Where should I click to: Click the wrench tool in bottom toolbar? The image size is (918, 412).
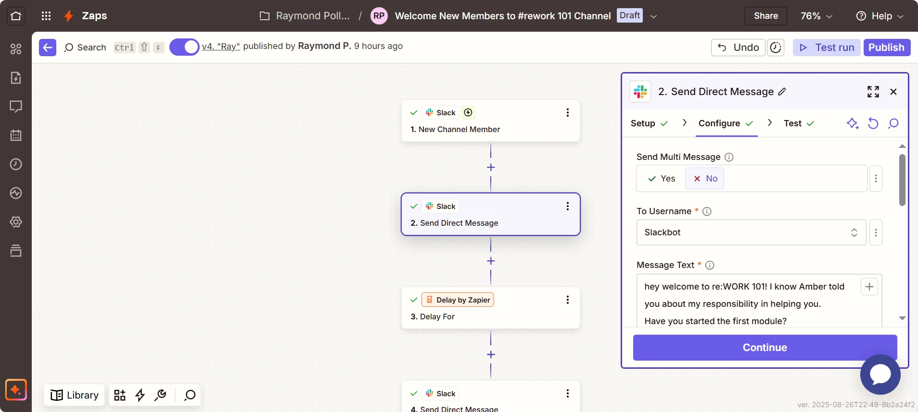[160, 395]
